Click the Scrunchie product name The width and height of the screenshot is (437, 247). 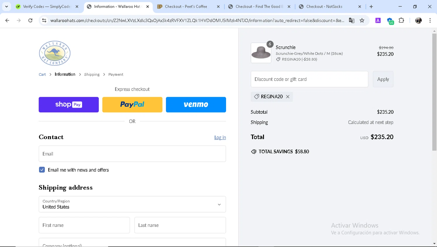click(286, 47)
